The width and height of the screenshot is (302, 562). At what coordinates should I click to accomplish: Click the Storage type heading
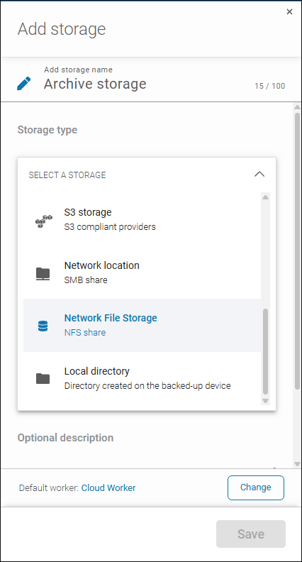(47, 130)
